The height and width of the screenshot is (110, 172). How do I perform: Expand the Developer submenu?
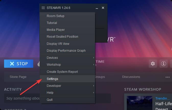click(67, 86)
